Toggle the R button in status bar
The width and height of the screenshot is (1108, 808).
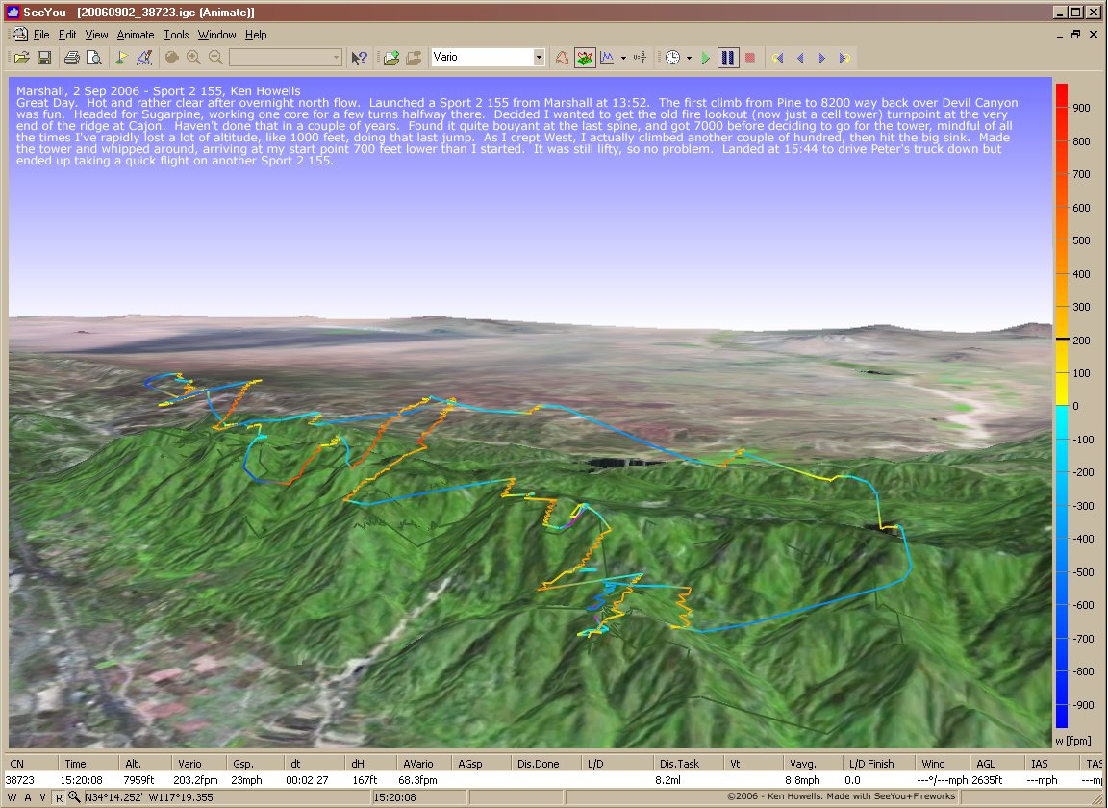tap(60, 797)
